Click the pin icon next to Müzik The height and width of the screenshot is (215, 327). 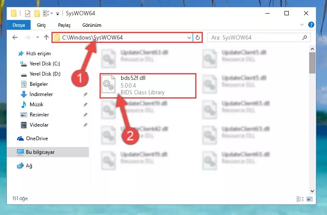click(x=85, y=105)
